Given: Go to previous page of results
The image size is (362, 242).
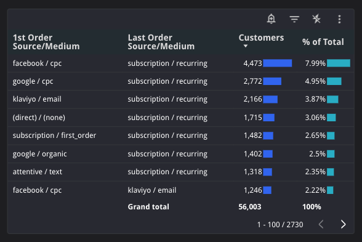Looking at the screenshot, I should 321,224.
